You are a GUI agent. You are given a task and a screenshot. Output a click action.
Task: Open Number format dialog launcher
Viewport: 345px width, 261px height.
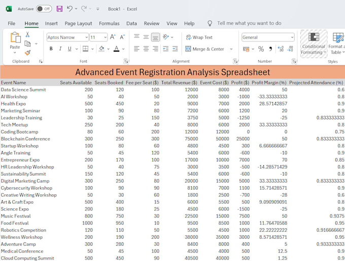click(294, 61)
